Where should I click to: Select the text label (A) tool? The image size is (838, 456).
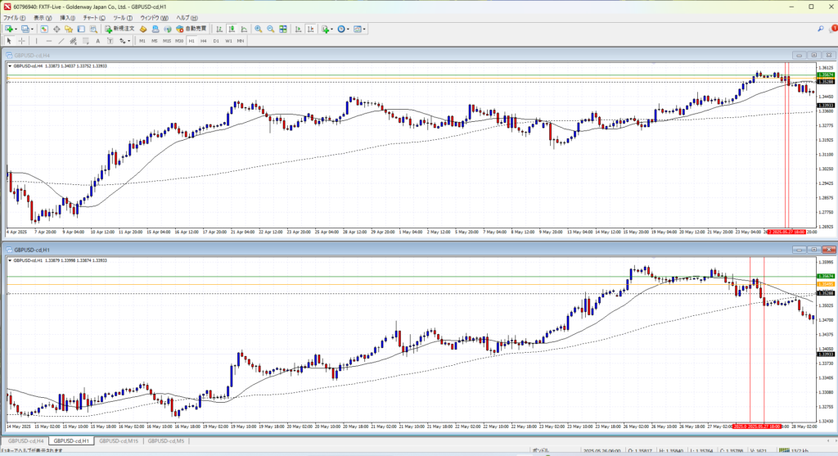click(97, 40)
